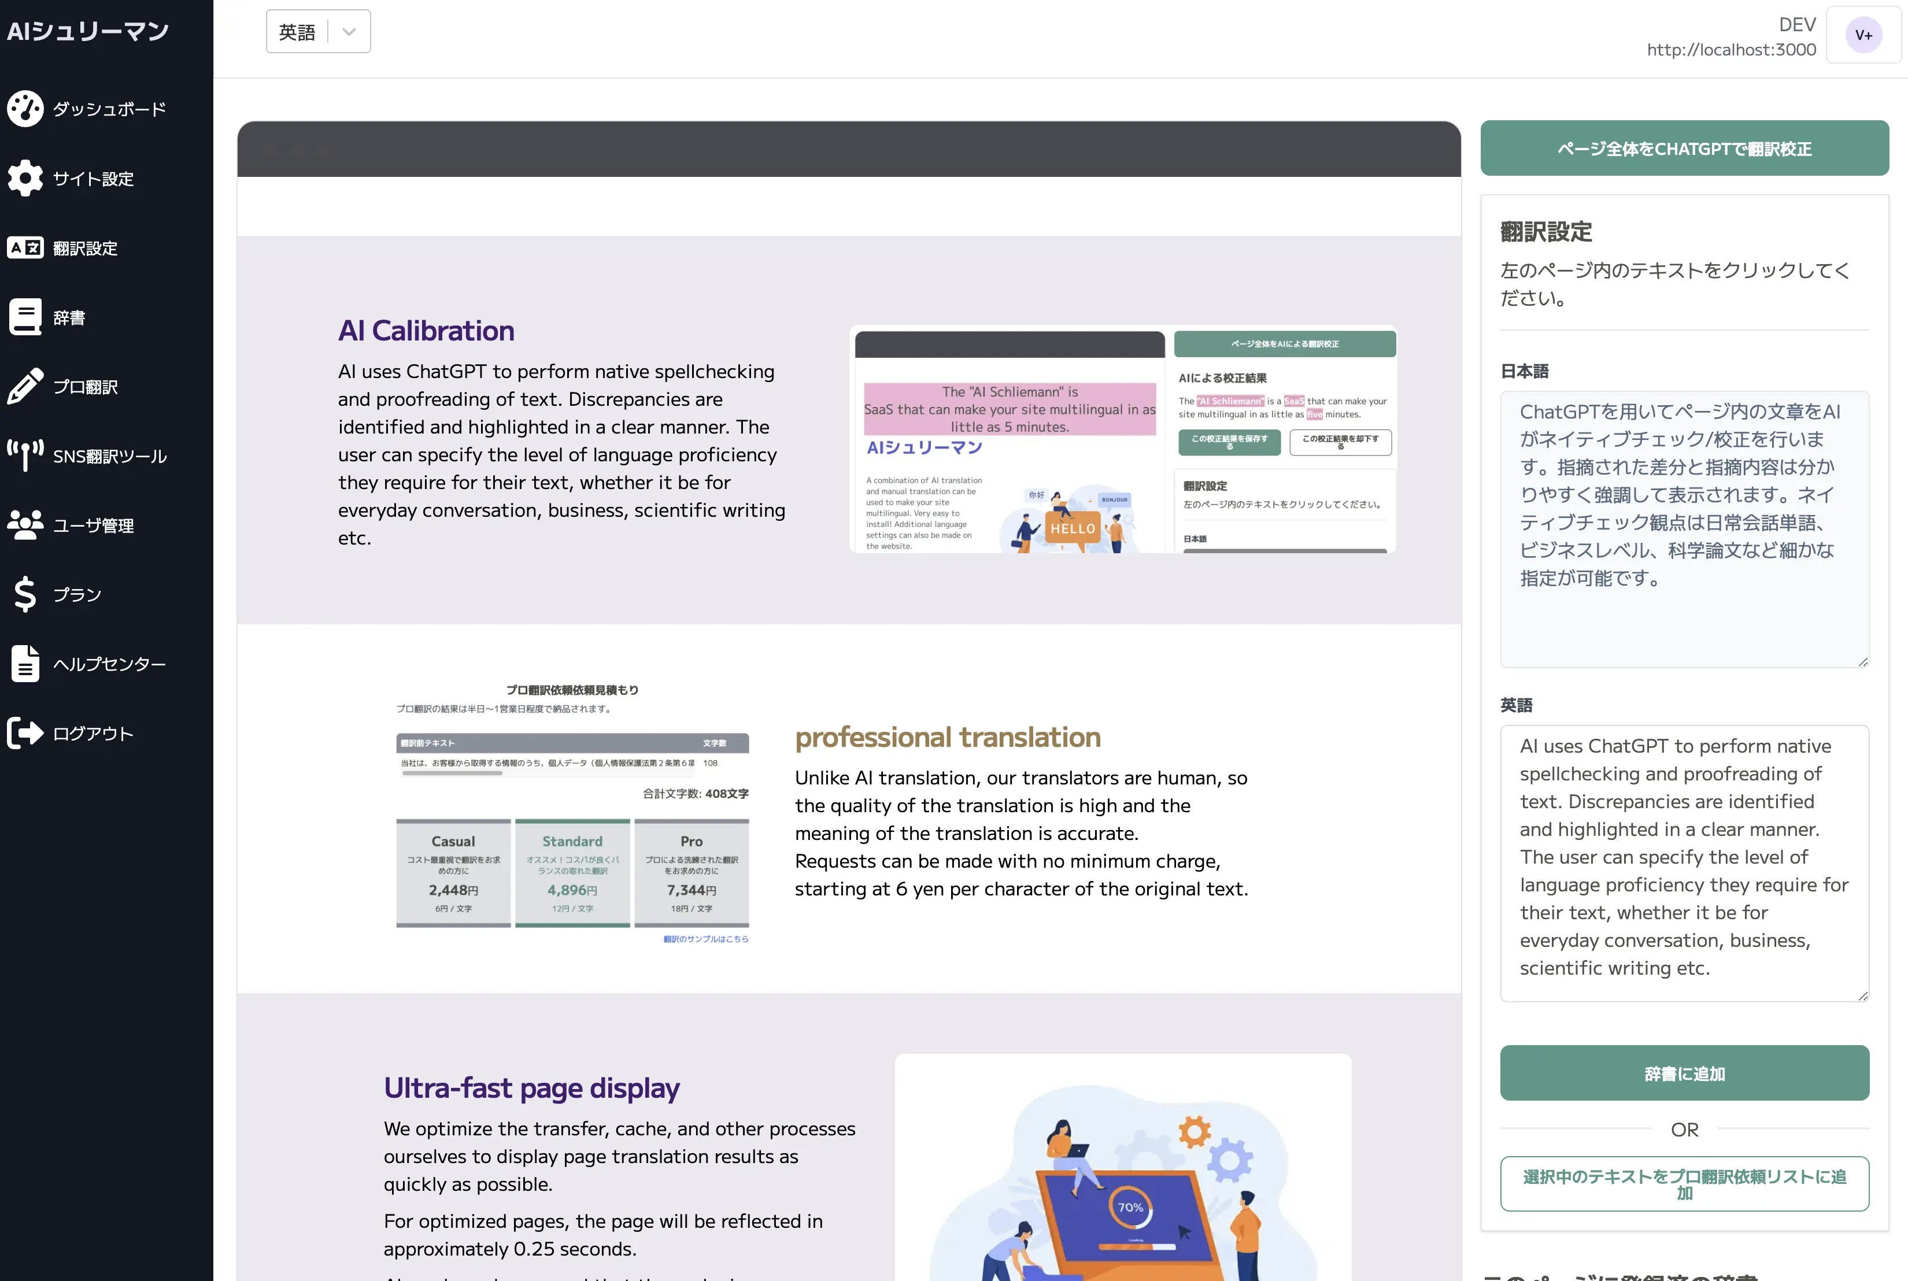This screenshot has height=1281, width=1908.
Task: Click the pro translation pencil icon
Action: click(25, 386)
